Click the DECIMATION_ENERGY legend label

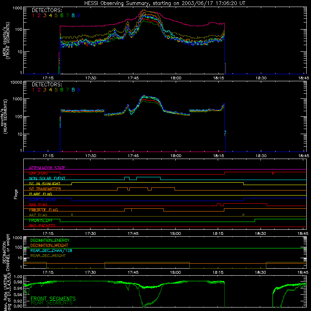tap(50, 240)
